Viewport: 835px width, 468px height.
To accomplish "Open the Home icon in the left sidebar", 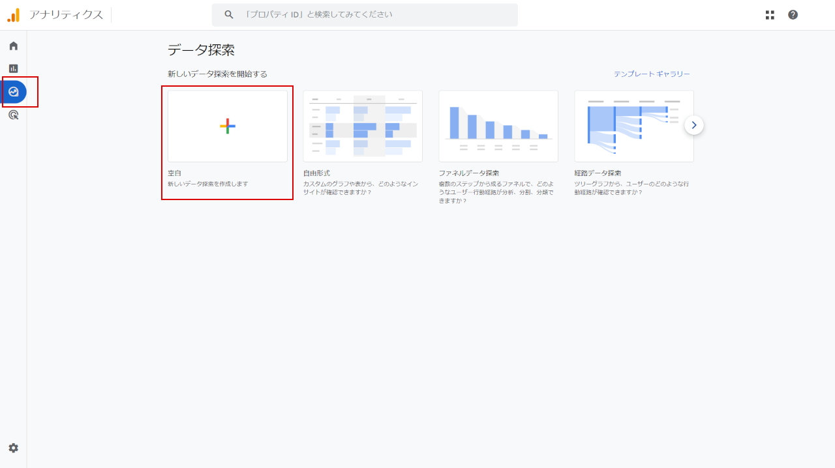I will 13,46.
